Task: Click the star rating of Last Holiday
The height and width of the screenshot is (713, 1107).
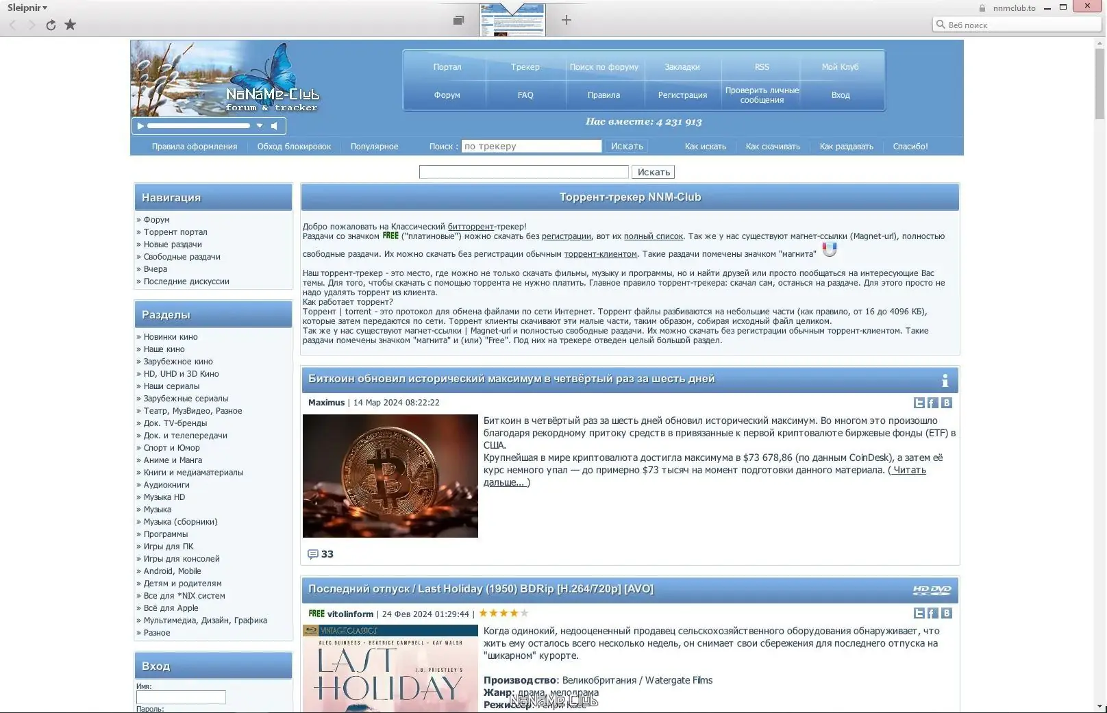Action: (503, 613)
